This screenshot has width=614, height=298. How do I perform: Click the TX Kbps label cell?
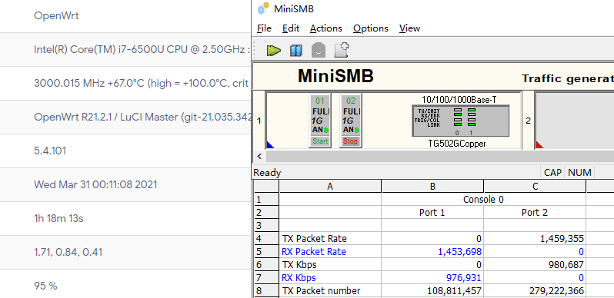330,265
